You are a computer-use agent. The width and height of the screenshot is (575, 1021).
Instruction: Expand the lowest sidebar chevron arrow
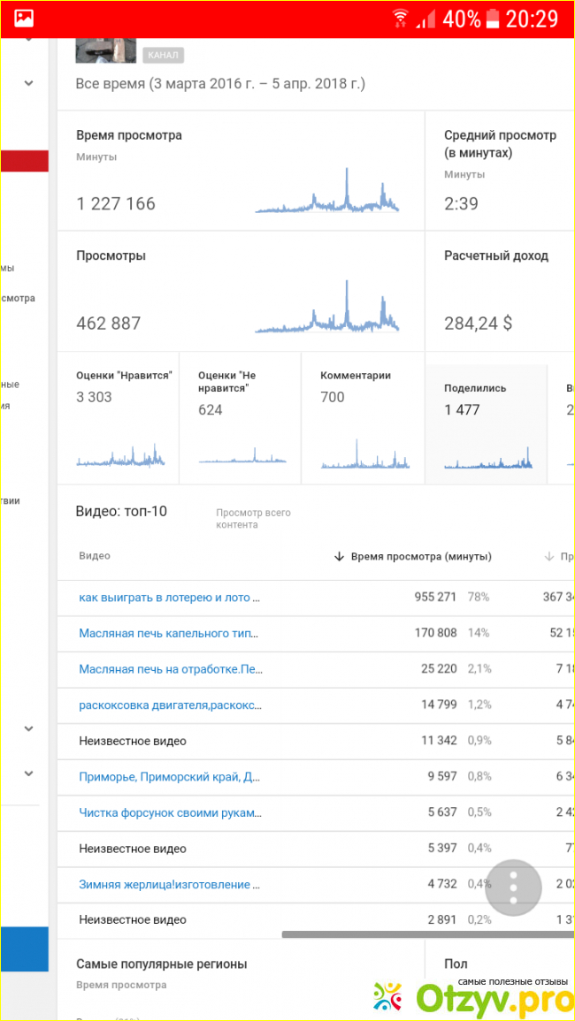click(28, 773)
